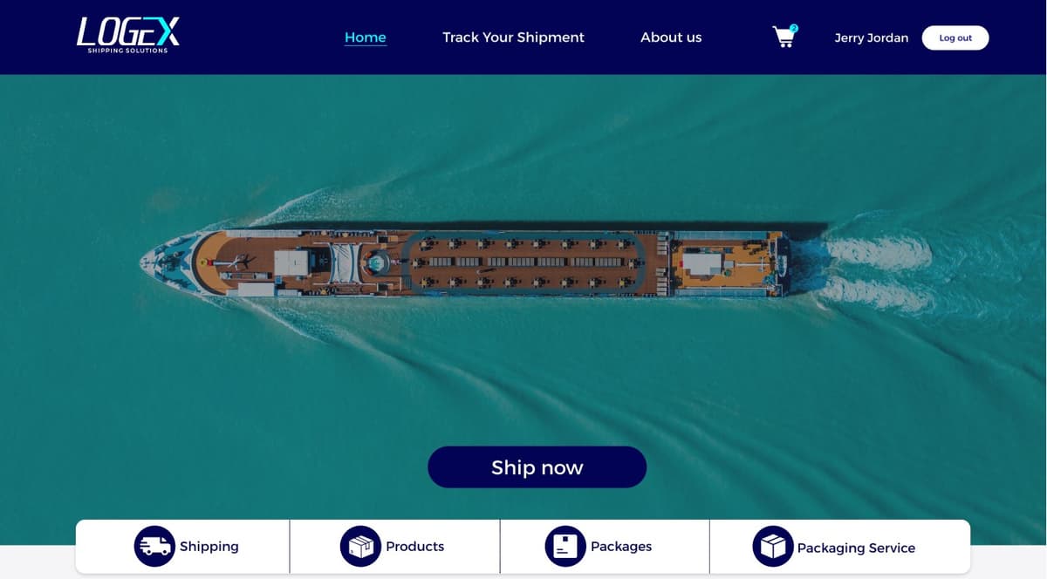Navigate to About us
1047x579 pixels.
[671, 37]
